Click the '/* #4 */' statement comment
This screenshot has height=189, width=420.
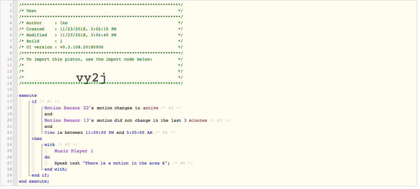165,132
